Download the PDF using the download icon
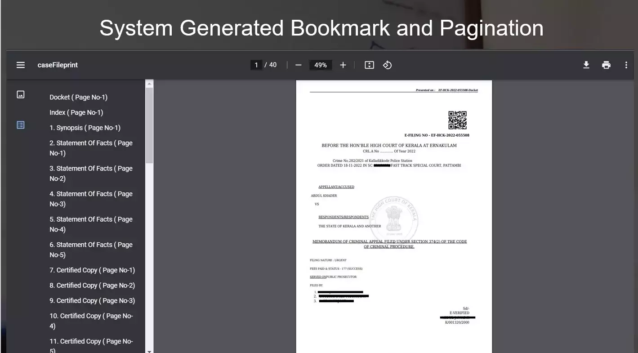The image size is (638, 353). coord(586,65)
